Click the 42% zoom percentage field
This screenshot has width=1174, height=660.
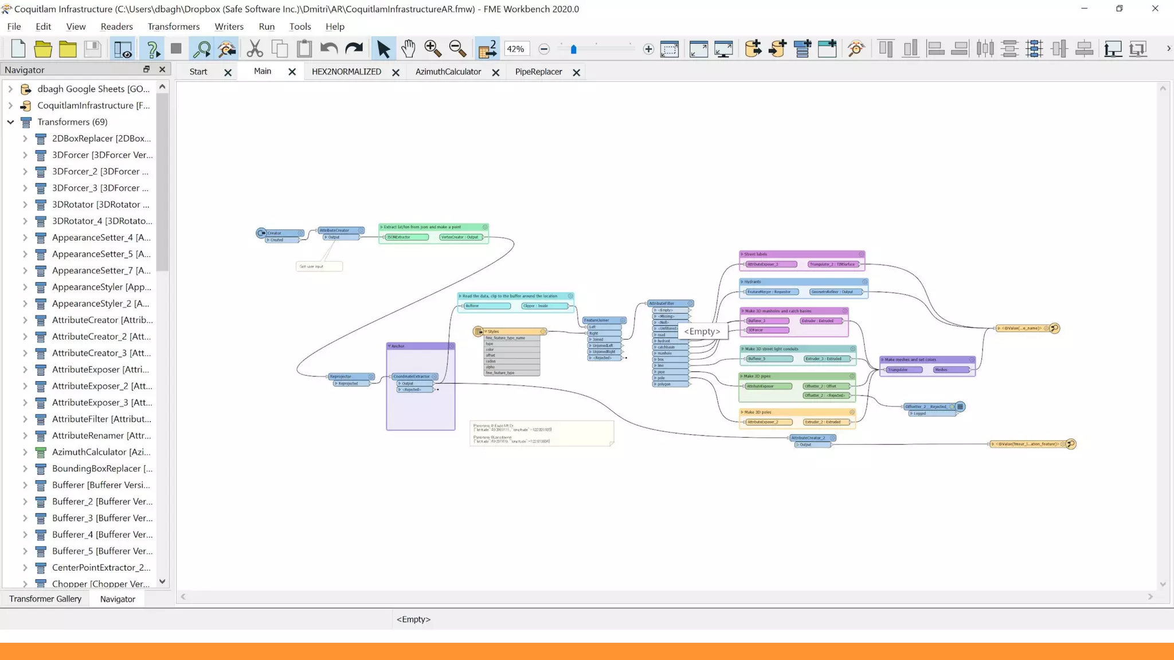coord(515,49)
